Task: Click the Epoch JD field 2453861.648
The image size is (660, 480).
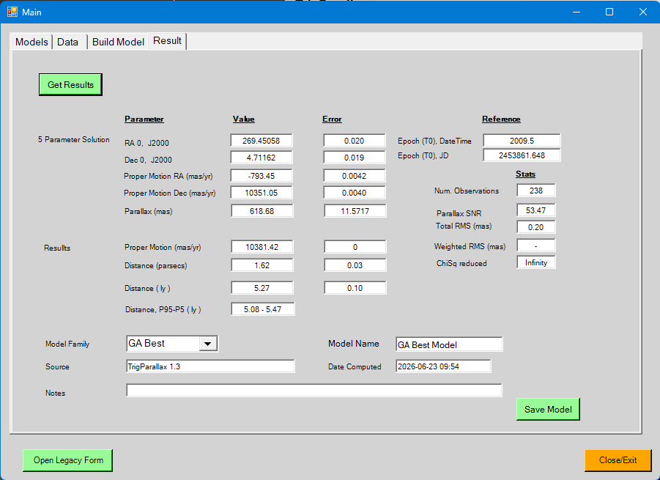Action: coord(522,155)
